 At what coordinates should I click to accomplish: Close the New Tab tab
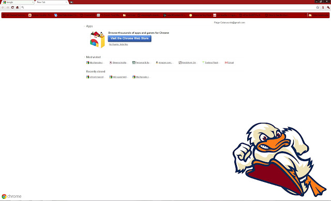66,2
